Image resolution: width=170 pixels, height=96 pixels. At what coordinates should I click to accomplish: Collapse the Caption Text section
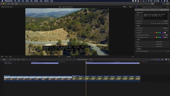click(168, 13)
